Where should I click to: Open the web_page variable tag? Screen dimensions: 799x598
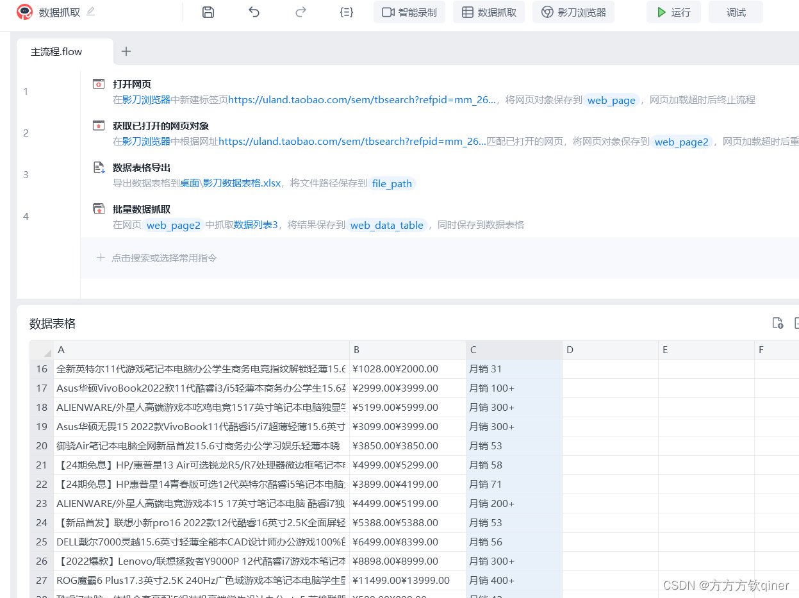coord(611,100)
